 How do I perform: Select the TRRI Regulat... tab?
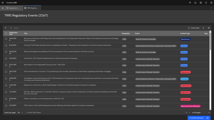(x=31, y=8)
